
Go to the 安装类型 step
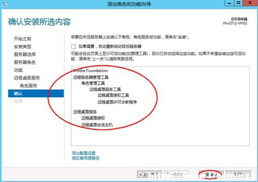point(22,47)
